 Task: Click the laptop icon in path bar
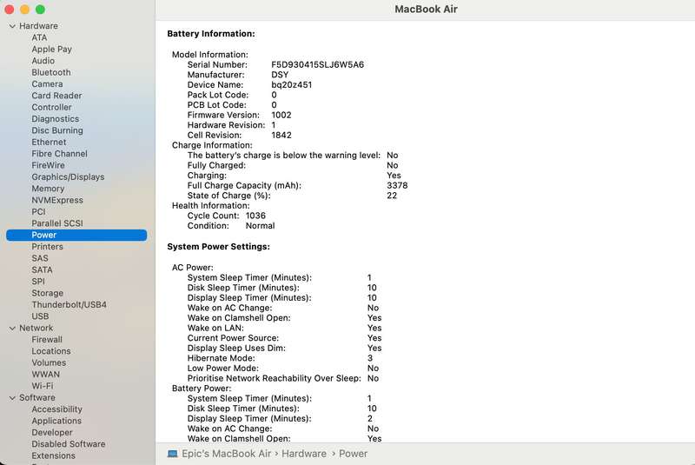click(x=172, y=454)
